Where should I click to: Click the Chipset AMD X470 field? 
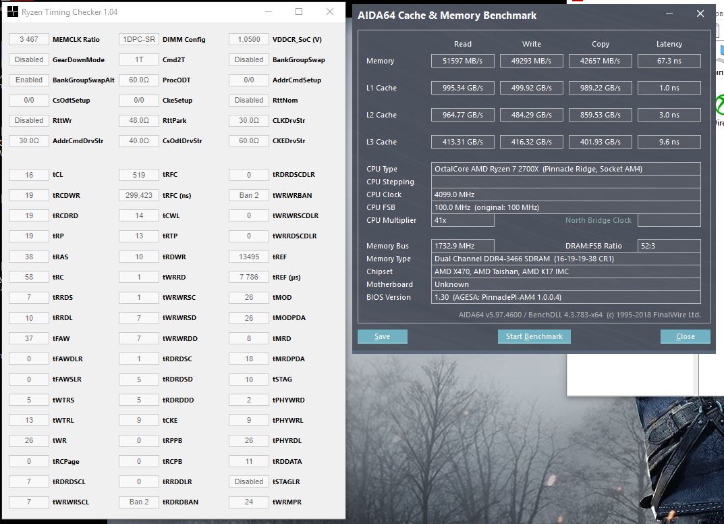[565, 271]
